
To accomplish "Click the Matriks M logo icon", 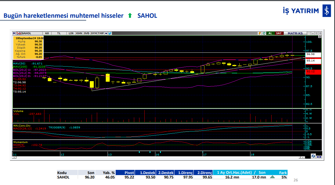I will coord(14,33).
